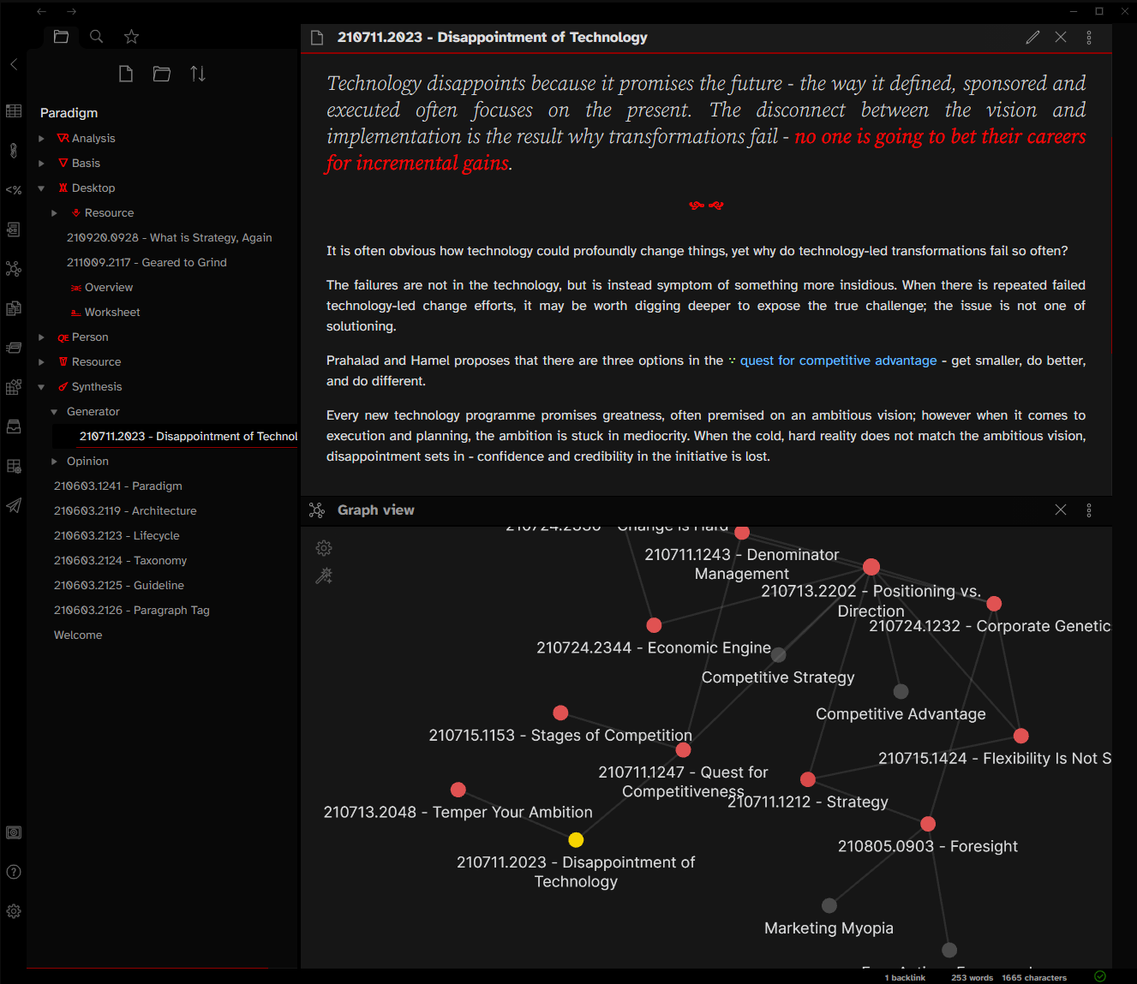Navigate back with the top-left arrow
This screenshot has height=984, width=1137.
coord(42,11)
